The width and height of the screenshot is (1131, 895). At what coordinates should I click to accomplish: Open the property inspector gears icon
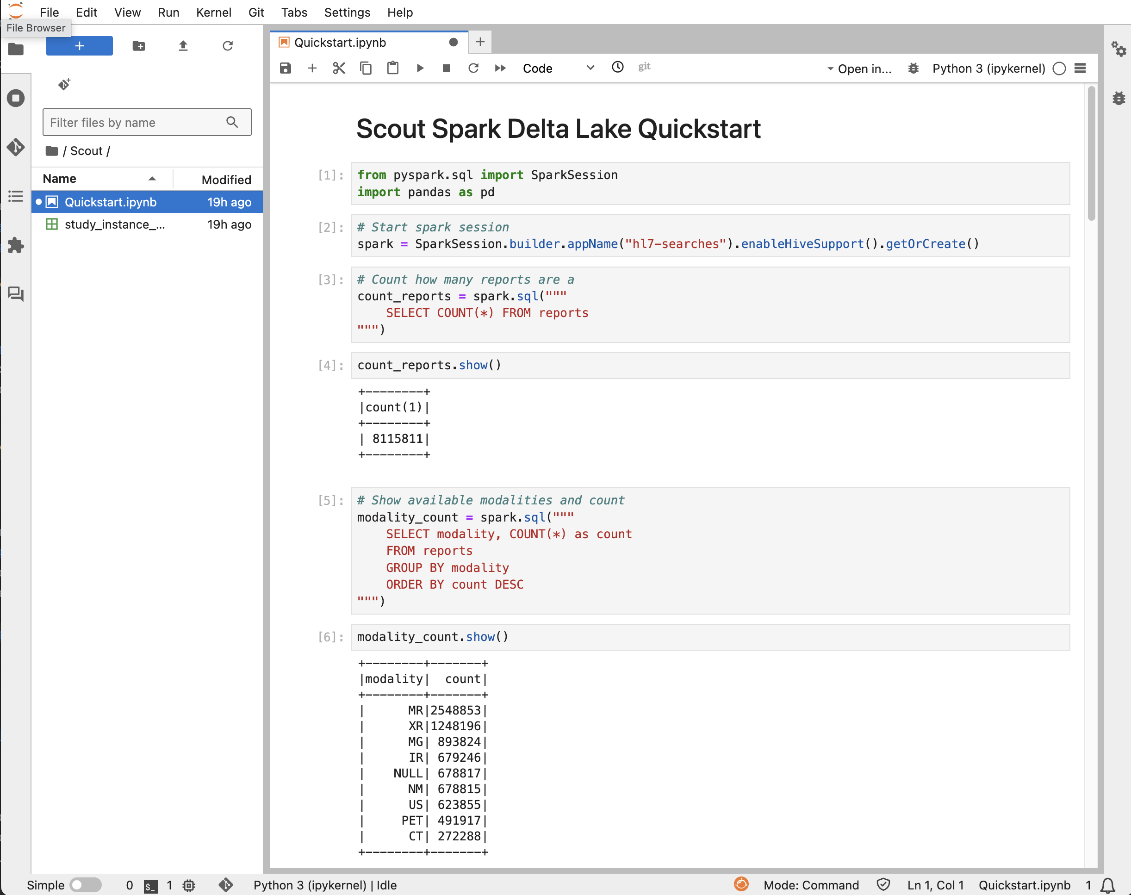1119,49
